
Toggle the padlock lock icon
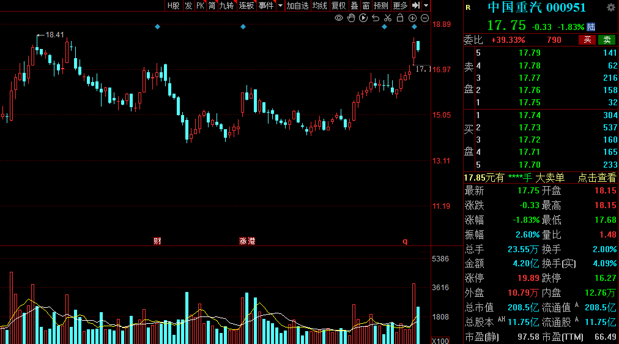(x=400, y=18)
